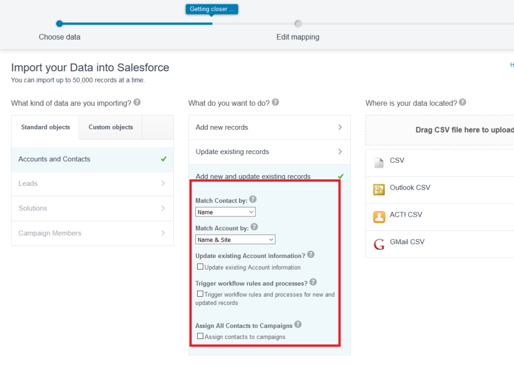Screen dimensions: 514x367
Task: Select ACT! CSV data source
Action: coord(440,217)
